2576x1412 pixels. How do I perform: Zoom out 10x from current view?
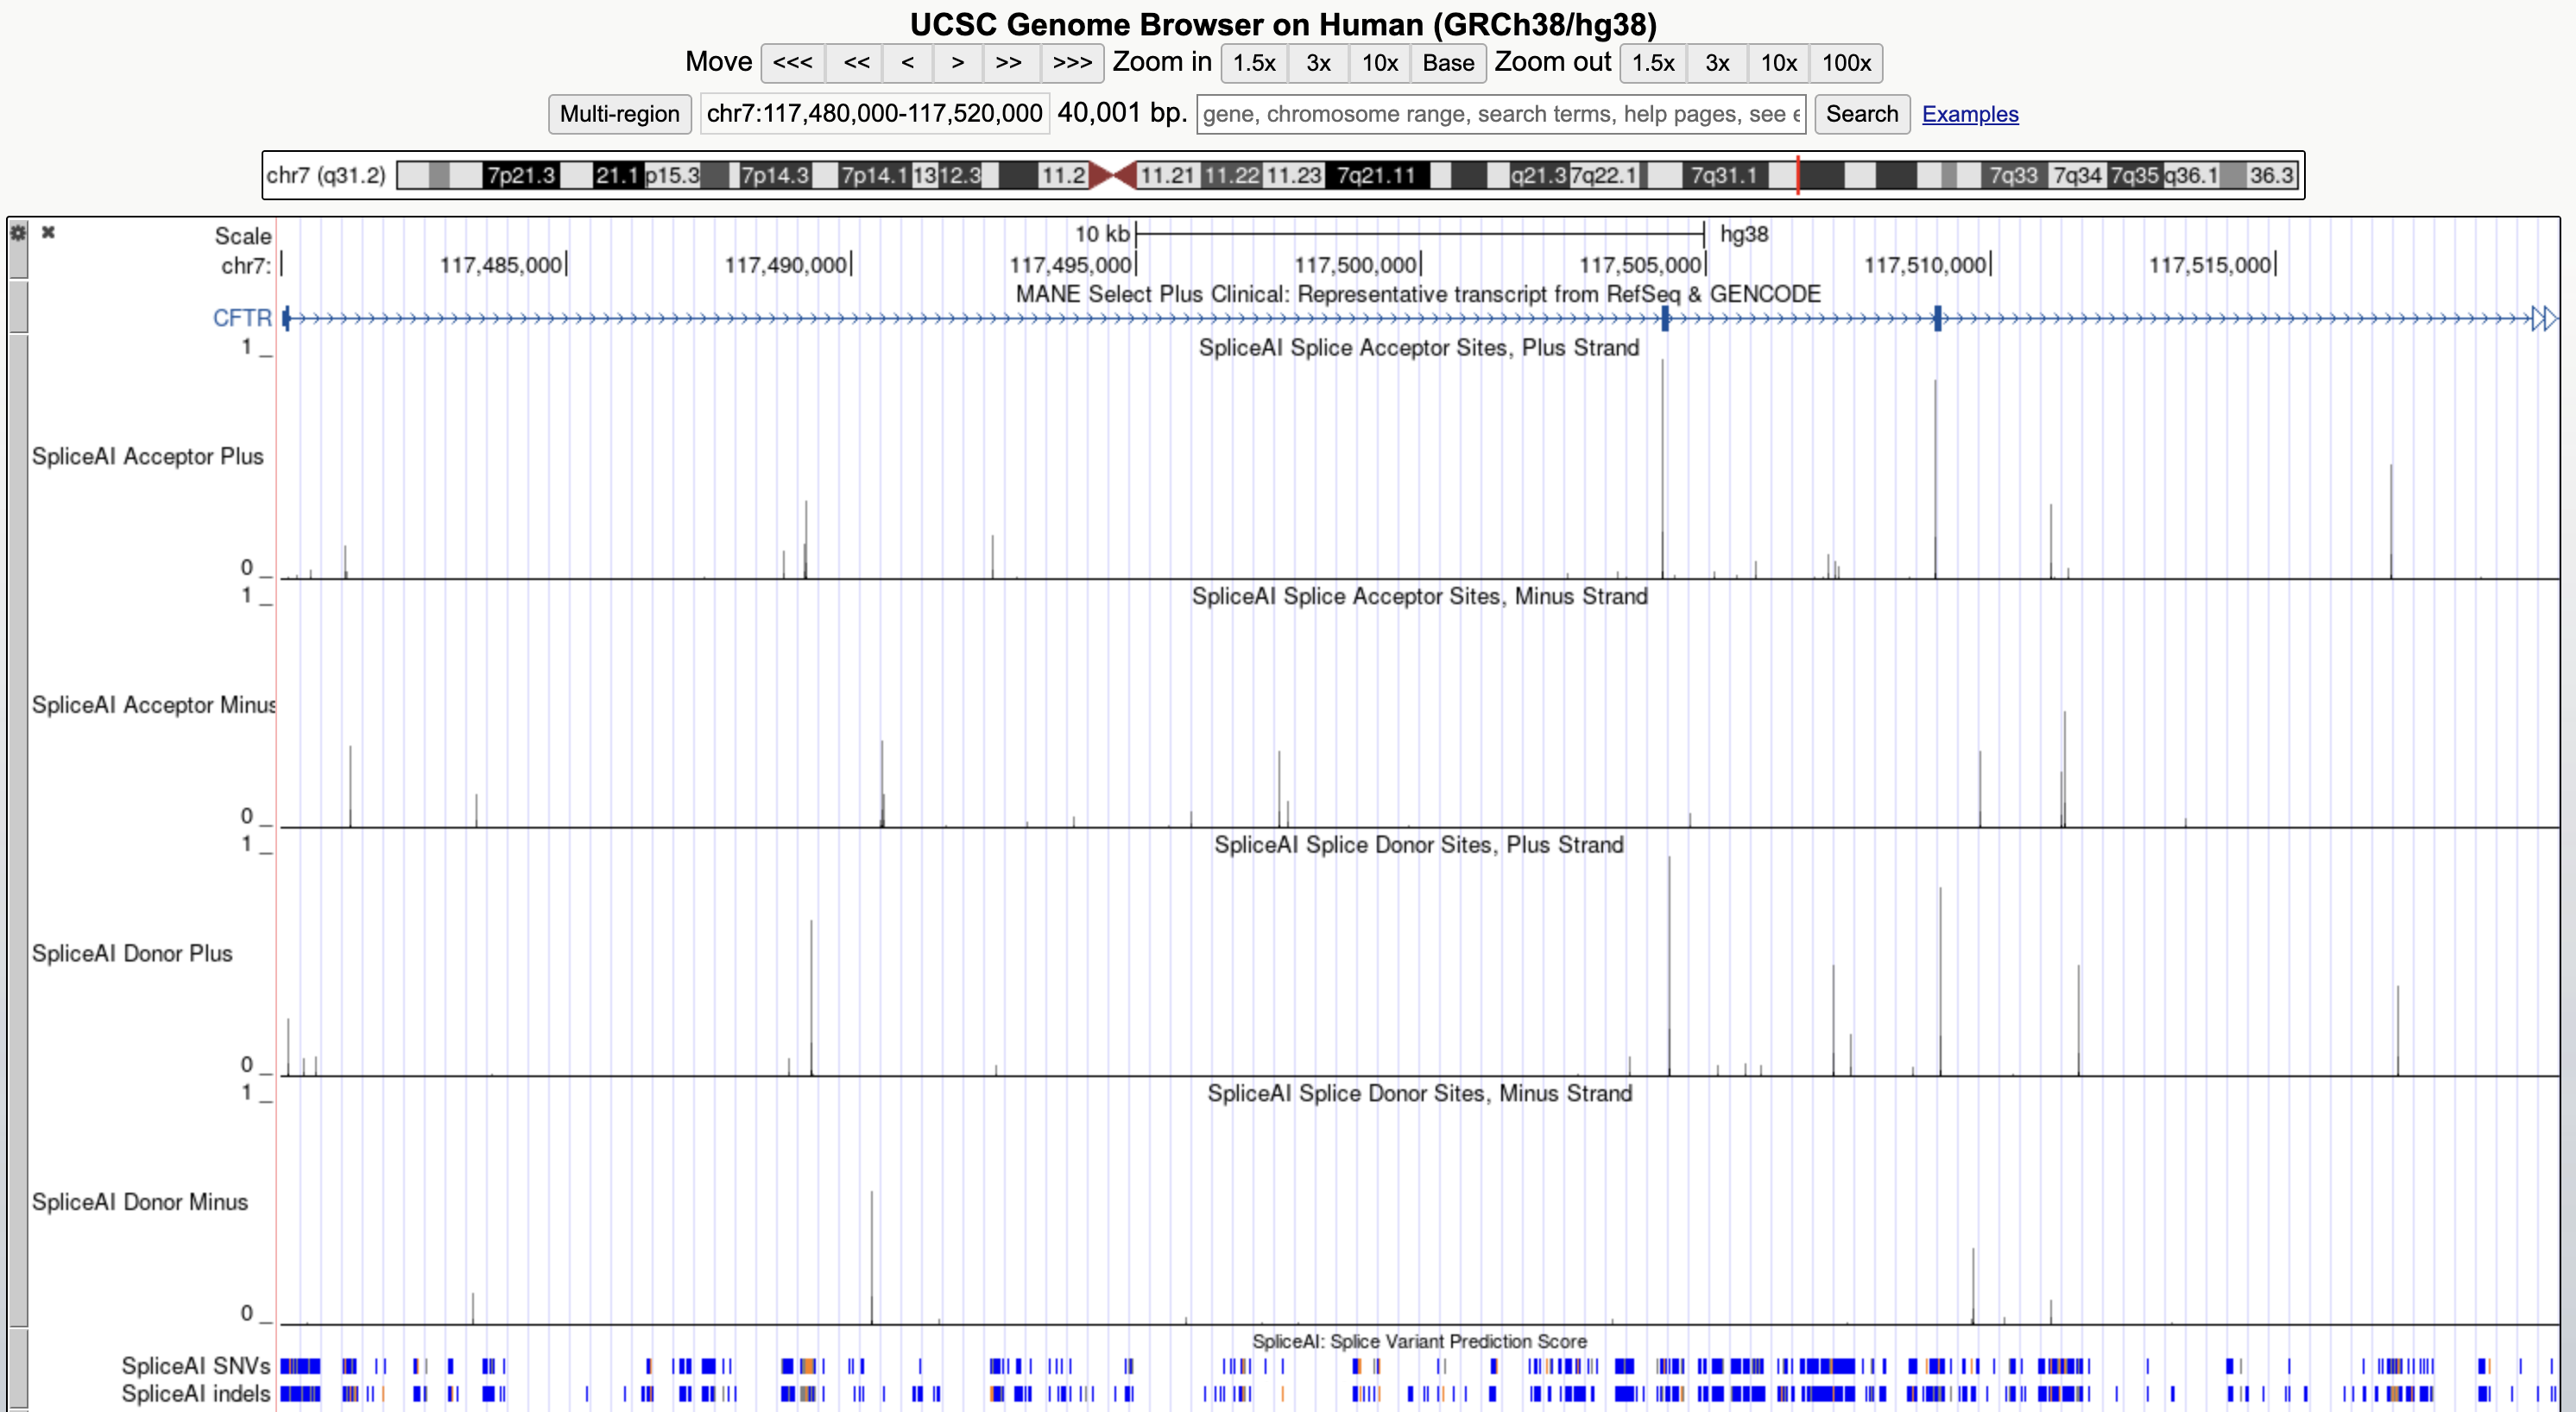point(1778,63)
